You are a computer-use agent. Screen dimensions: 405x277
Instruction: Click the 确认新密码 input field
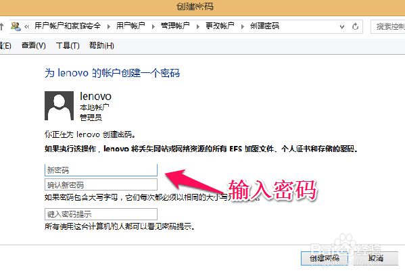101,185
